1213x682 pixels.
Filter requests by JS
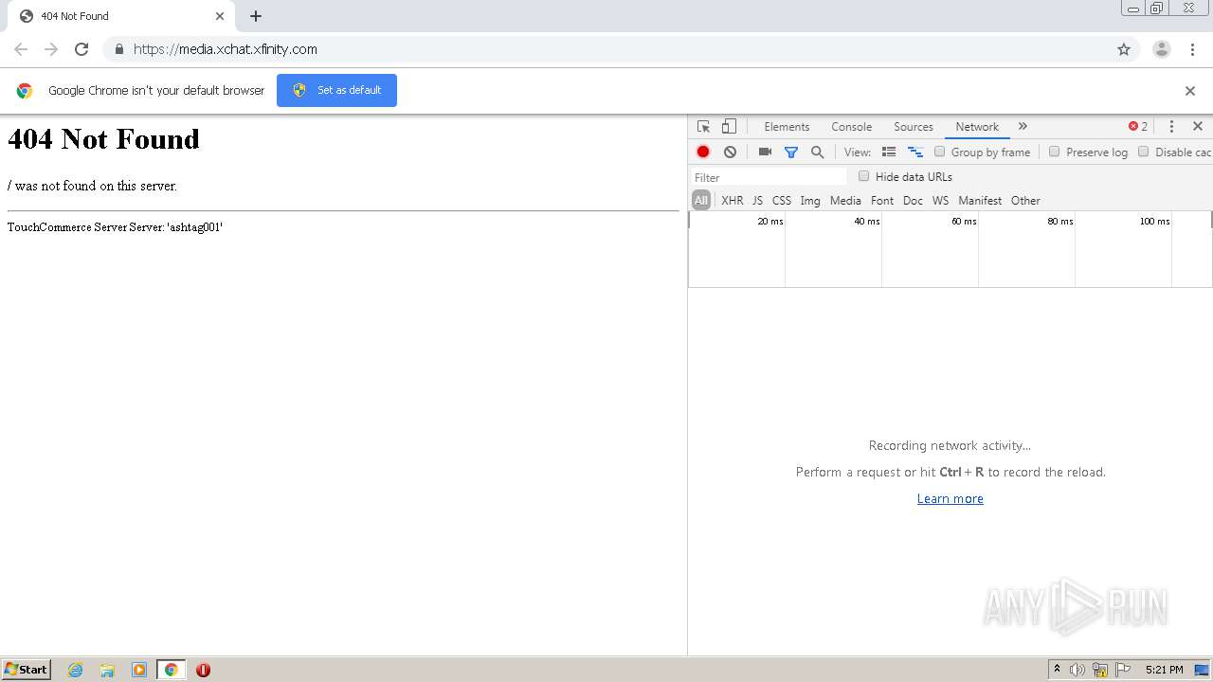[x=757, y=201]
